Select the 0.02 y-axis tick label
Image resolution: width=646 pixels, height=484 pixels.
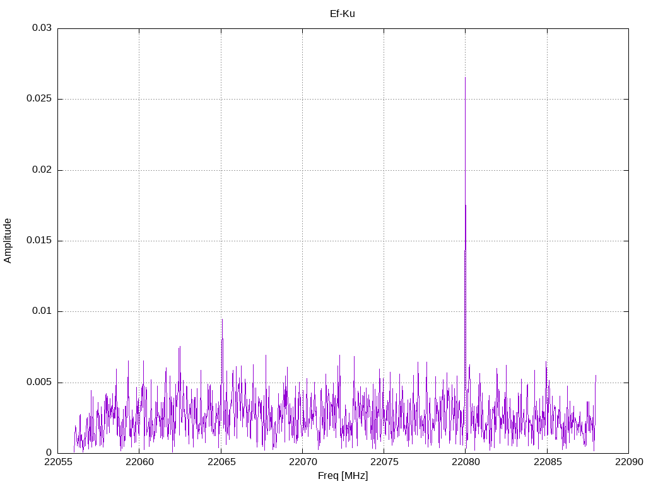pos(41,170)
